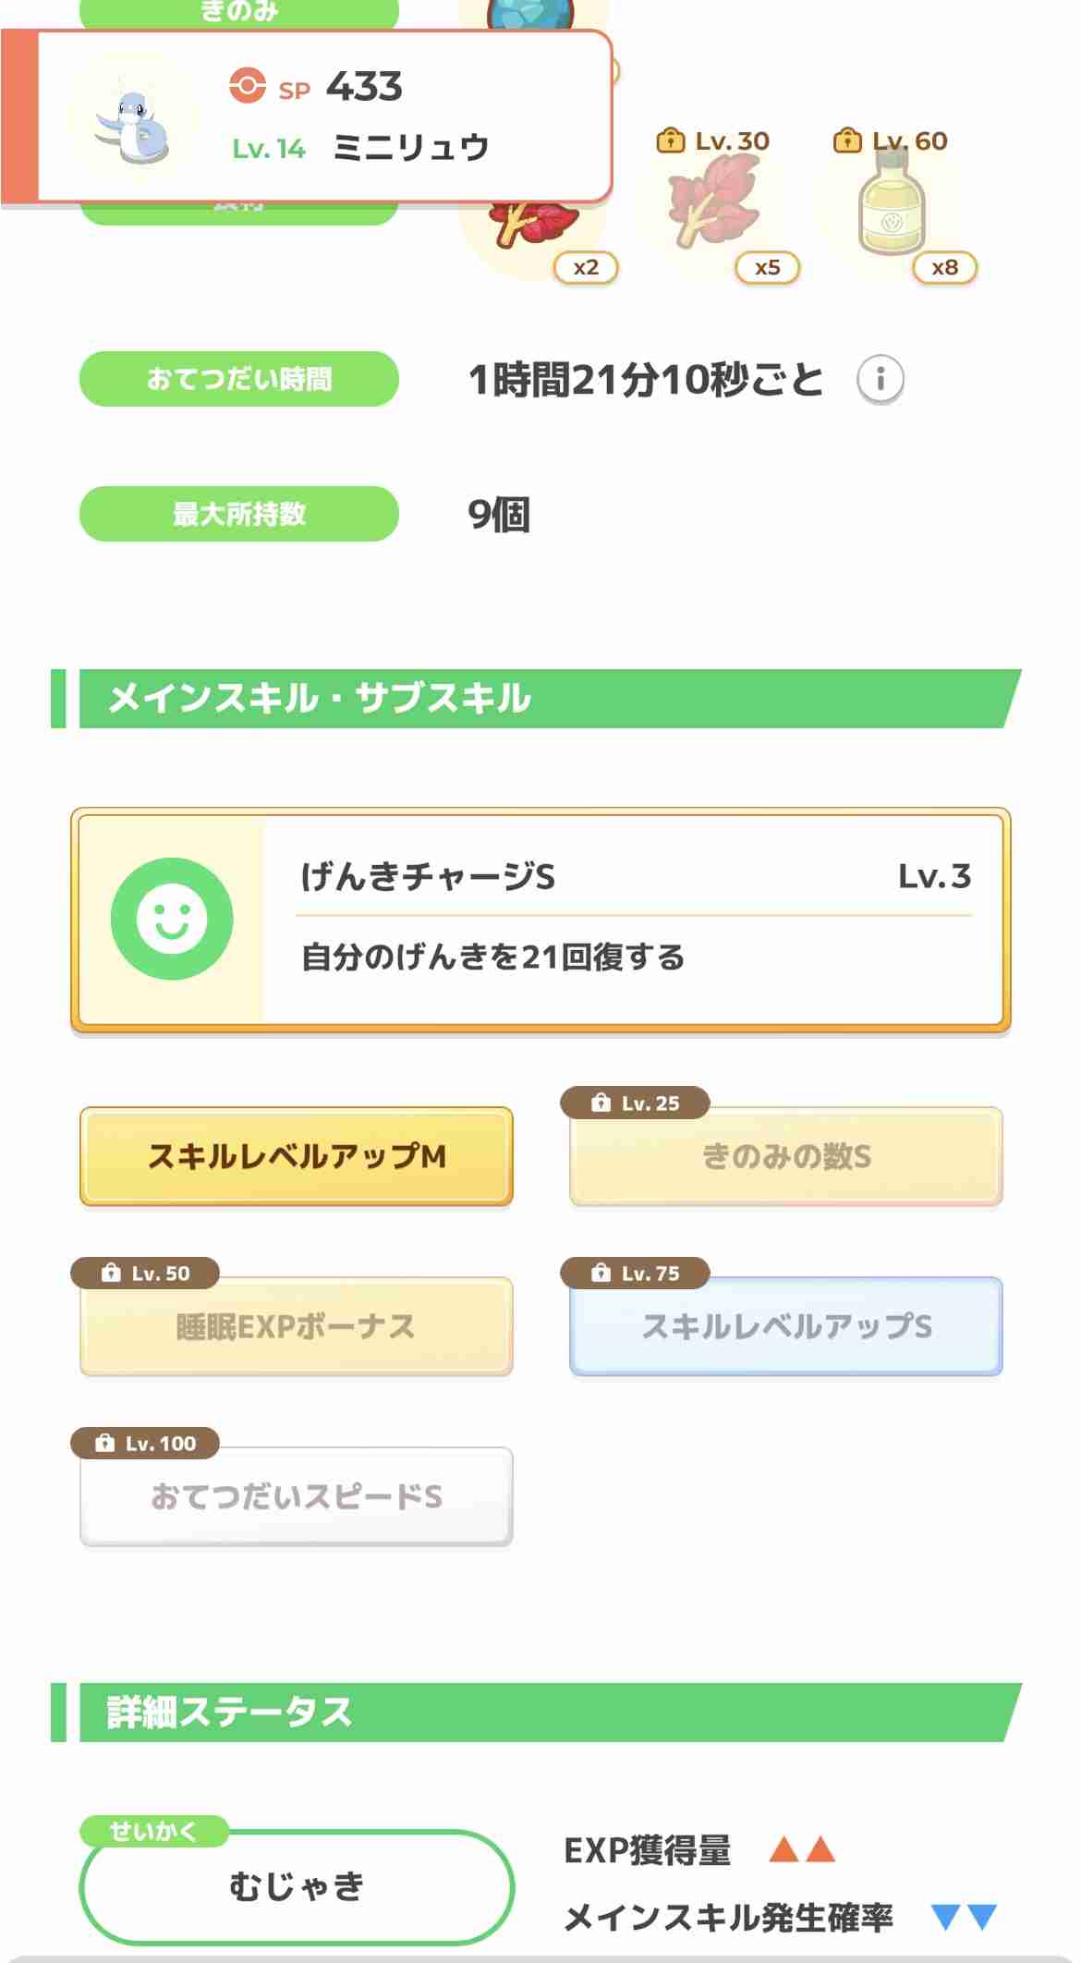Tap the Poké Ball SP icon
This screenshot has width=1081, height=1963.
pos(247,86)
